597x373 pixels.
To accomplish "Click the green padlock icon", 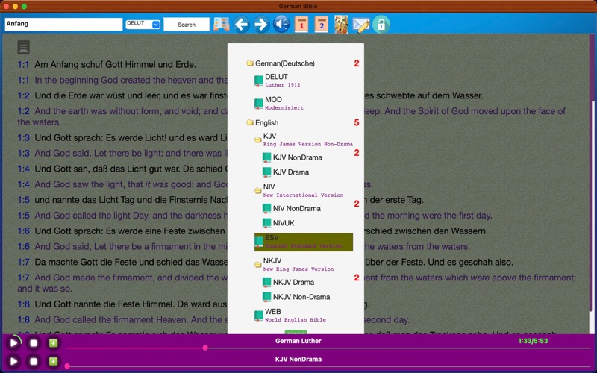I will point(381,25).
